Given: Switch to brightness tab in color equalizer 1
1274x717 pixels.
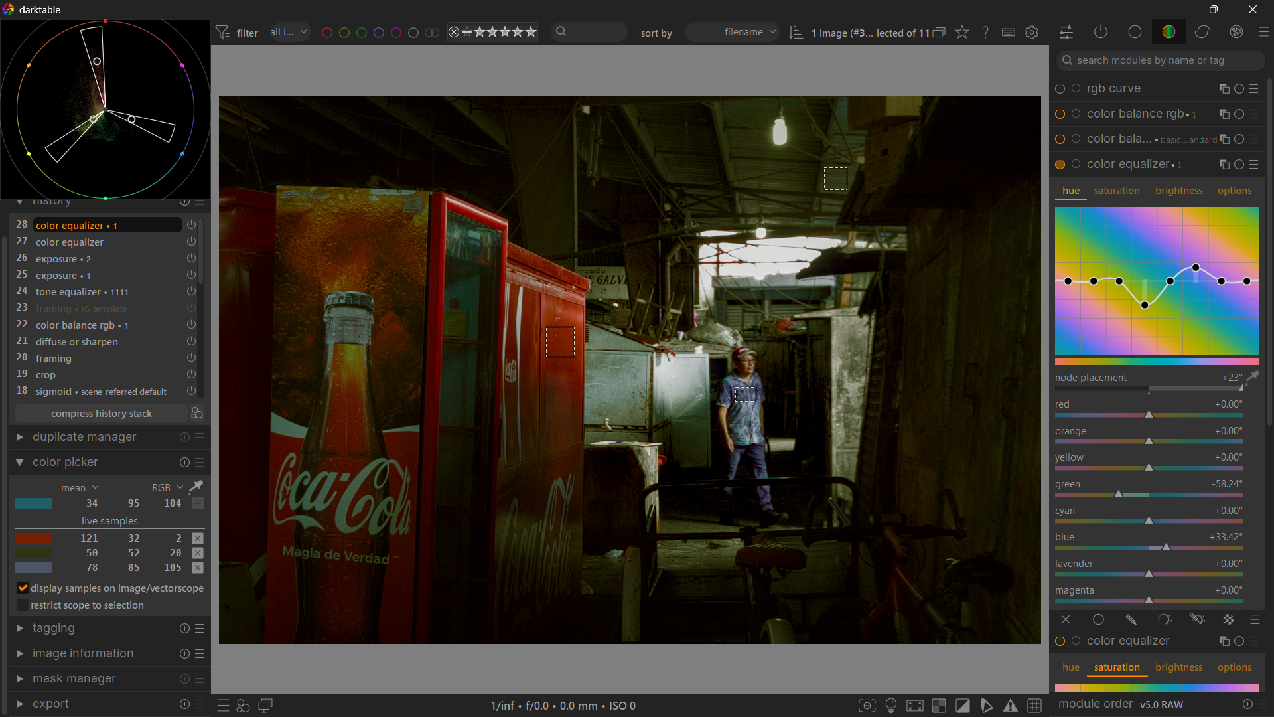Looking at the screenshot, I should coord(1178,191).
